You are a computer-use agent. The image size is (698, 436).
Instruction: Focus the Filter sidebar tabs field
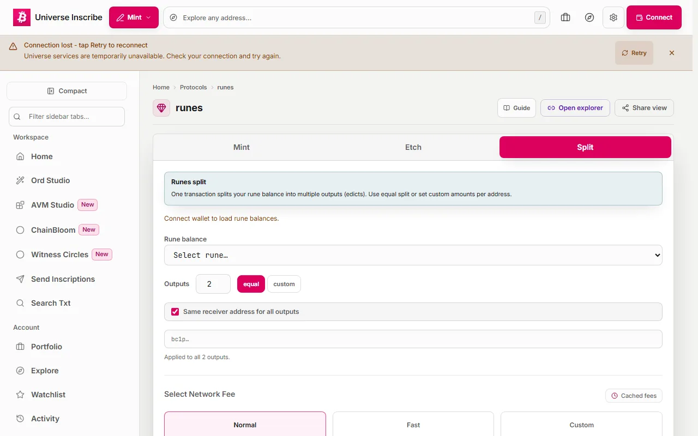pyautogui.click(x=67, y=117)
